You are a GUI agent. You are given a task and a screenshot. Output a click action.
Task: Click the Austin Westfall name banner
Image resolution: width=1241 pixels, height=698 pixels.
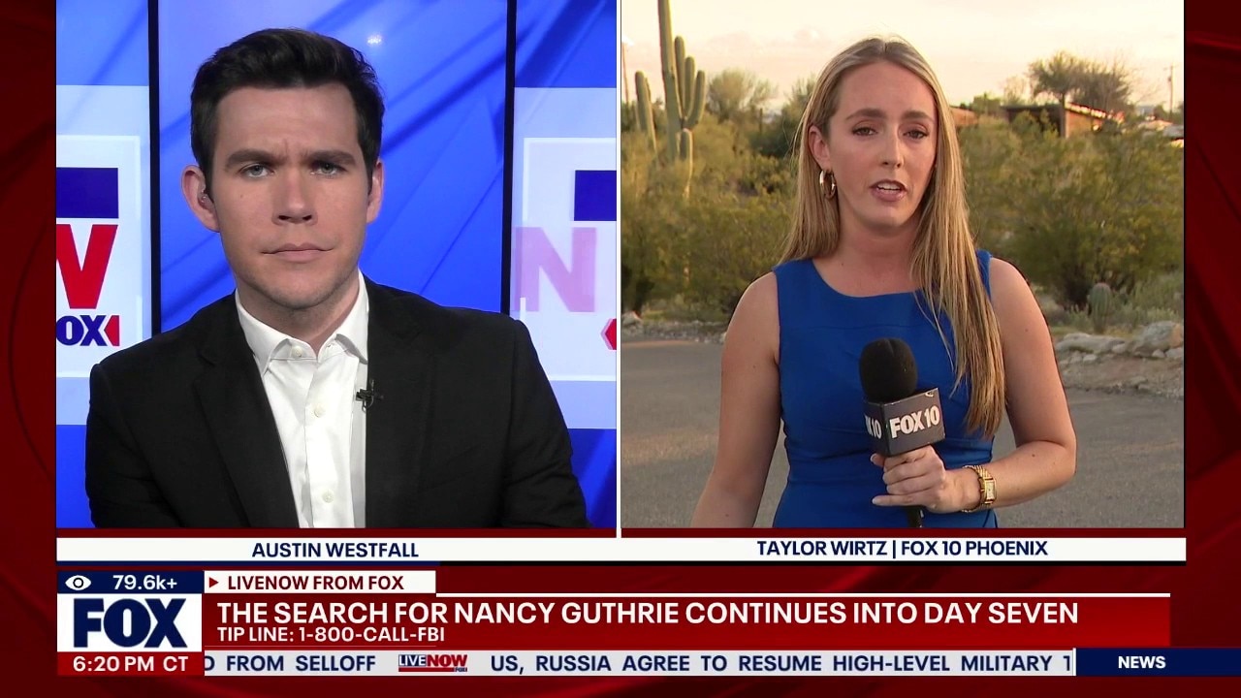335,550
